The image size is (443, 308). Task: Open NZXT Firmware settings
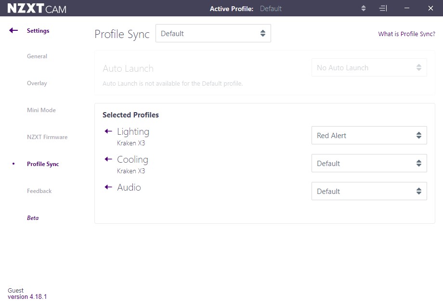pos(47,137)
